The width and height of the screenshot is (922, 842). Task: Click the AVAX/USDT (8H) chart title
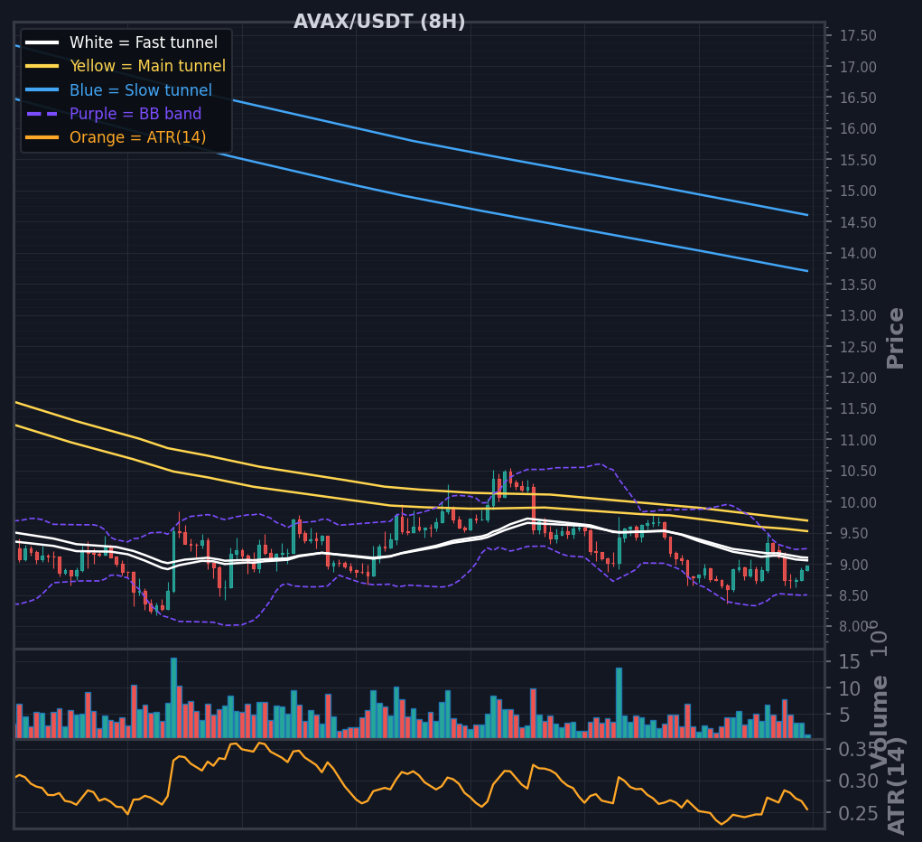(379, 22)
